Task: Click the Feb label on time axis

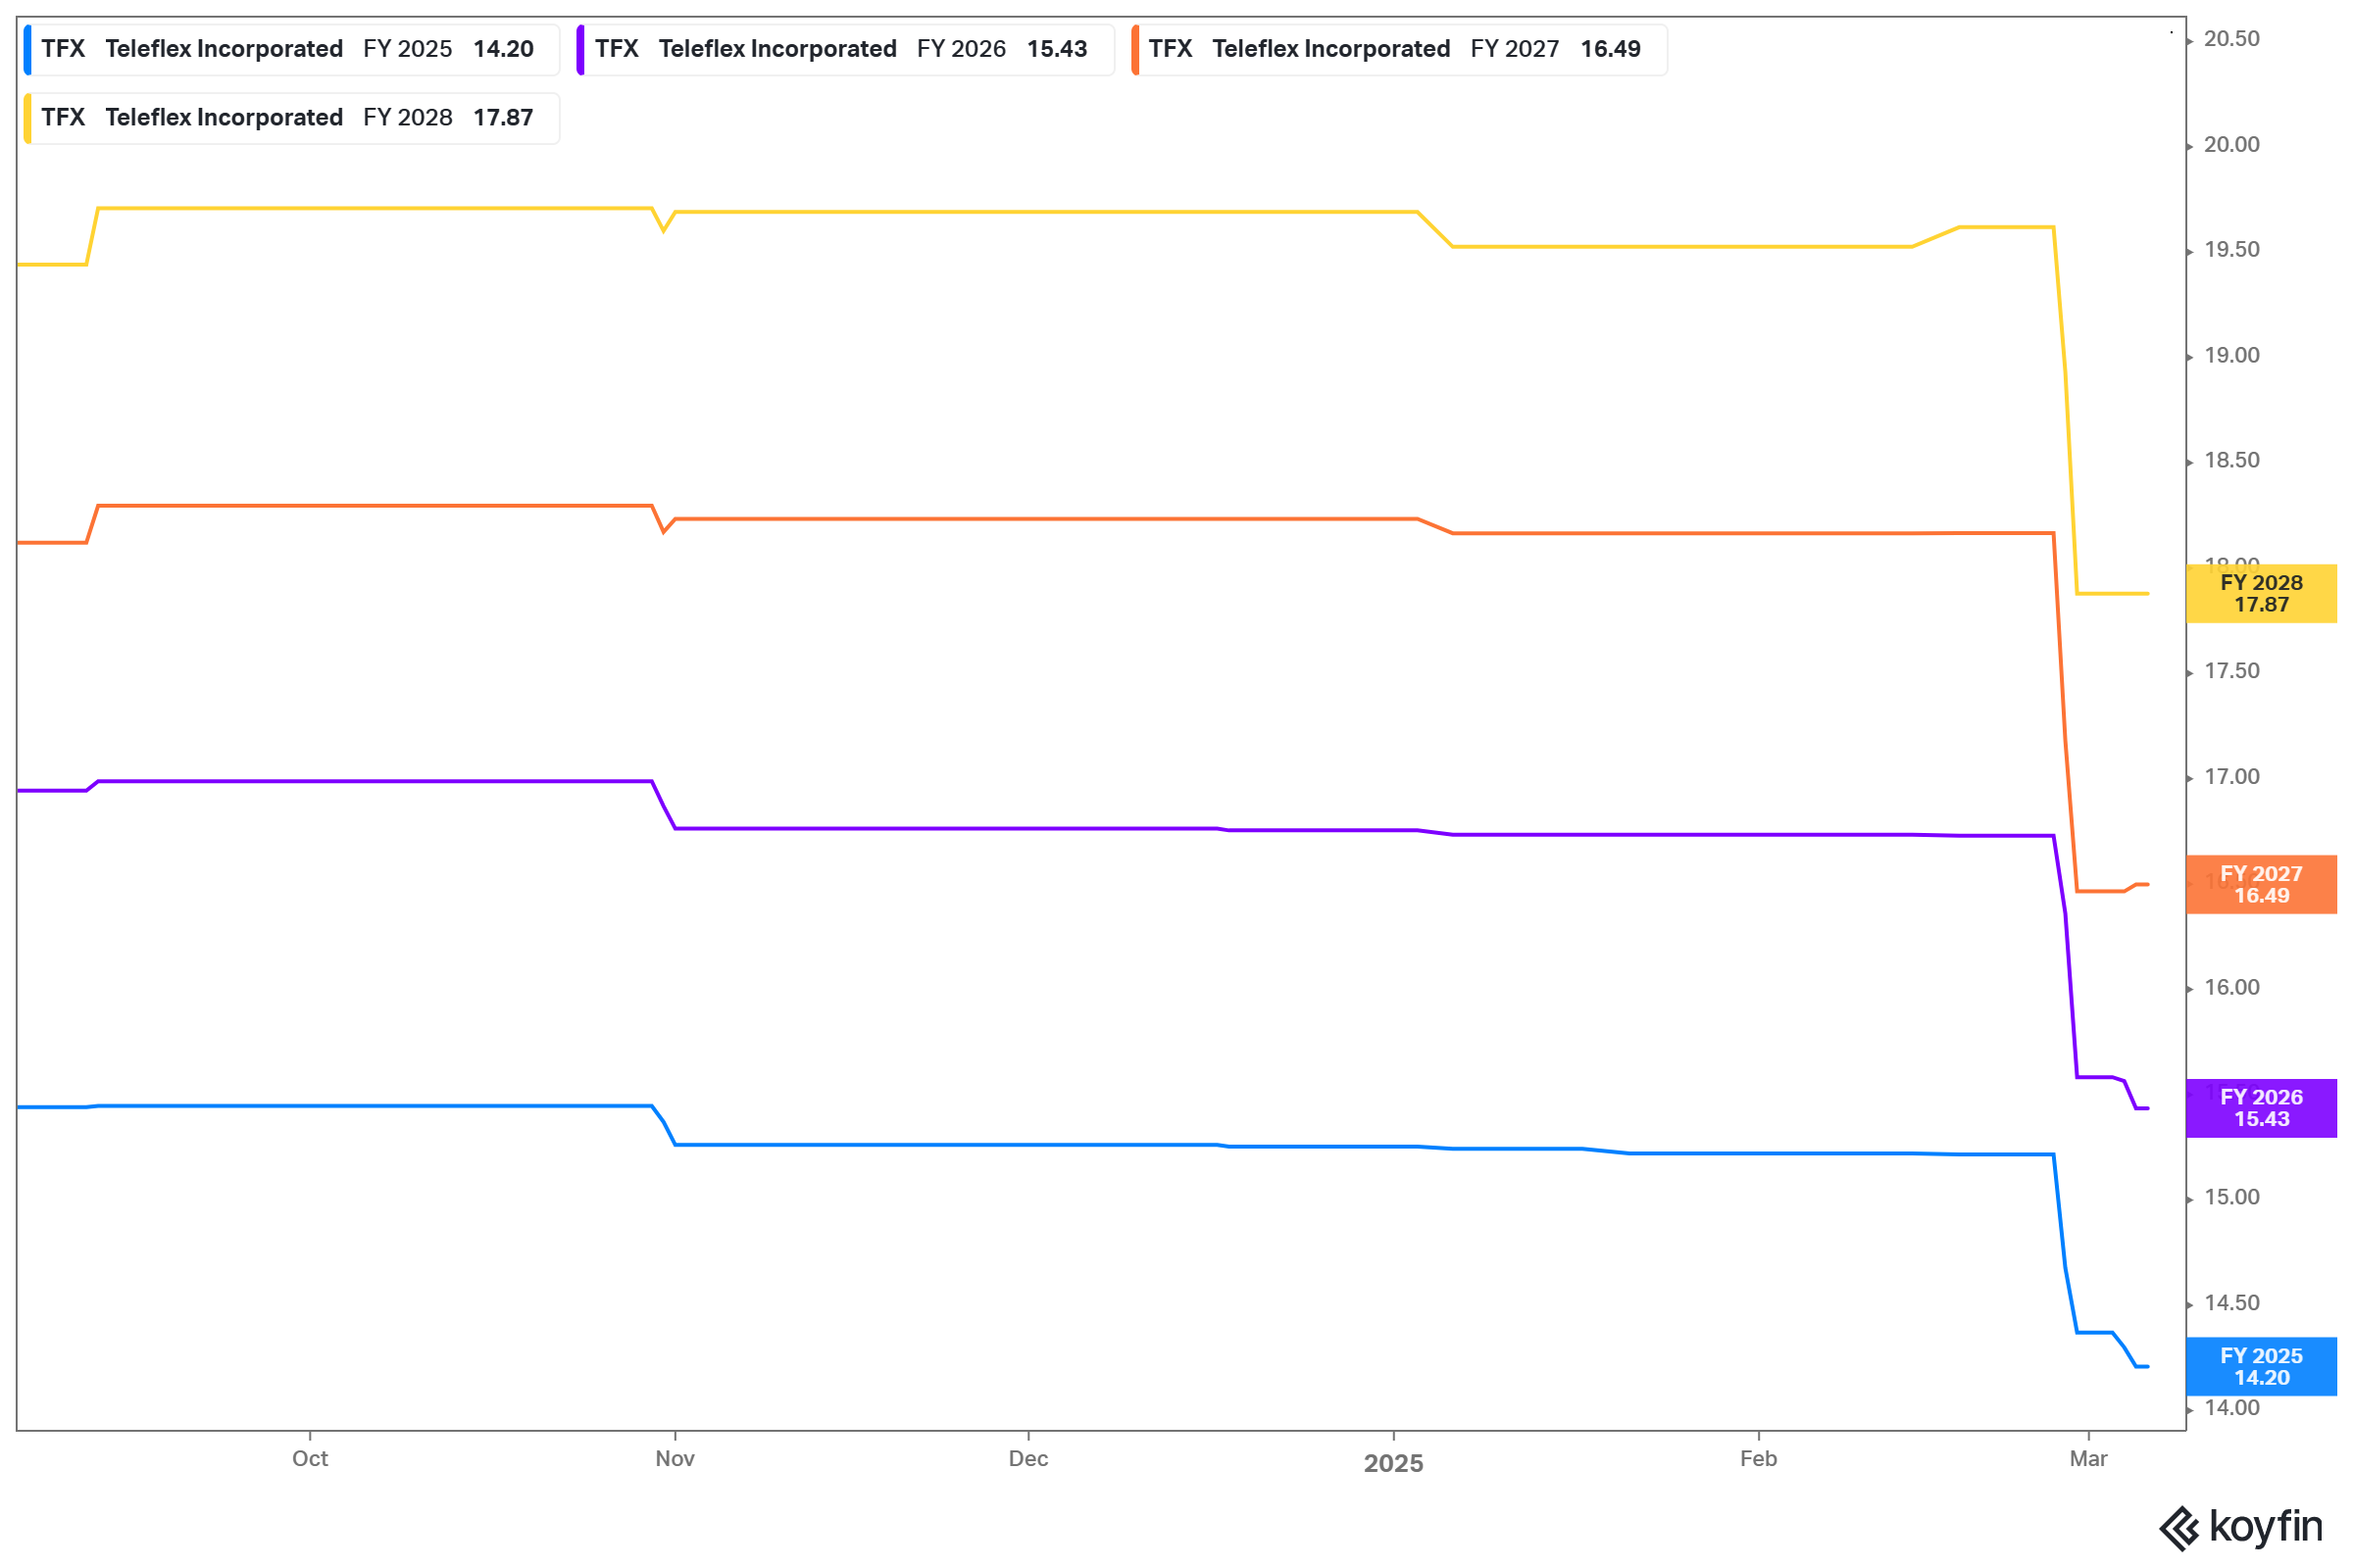Action: [1759, 1459]
